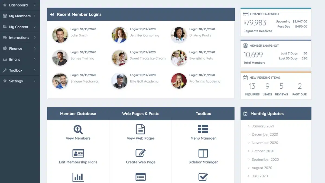The height and width of the screenshot is (183, 325).
Task: Open the October 2020 update link
Action: click(x=263, y=151)
